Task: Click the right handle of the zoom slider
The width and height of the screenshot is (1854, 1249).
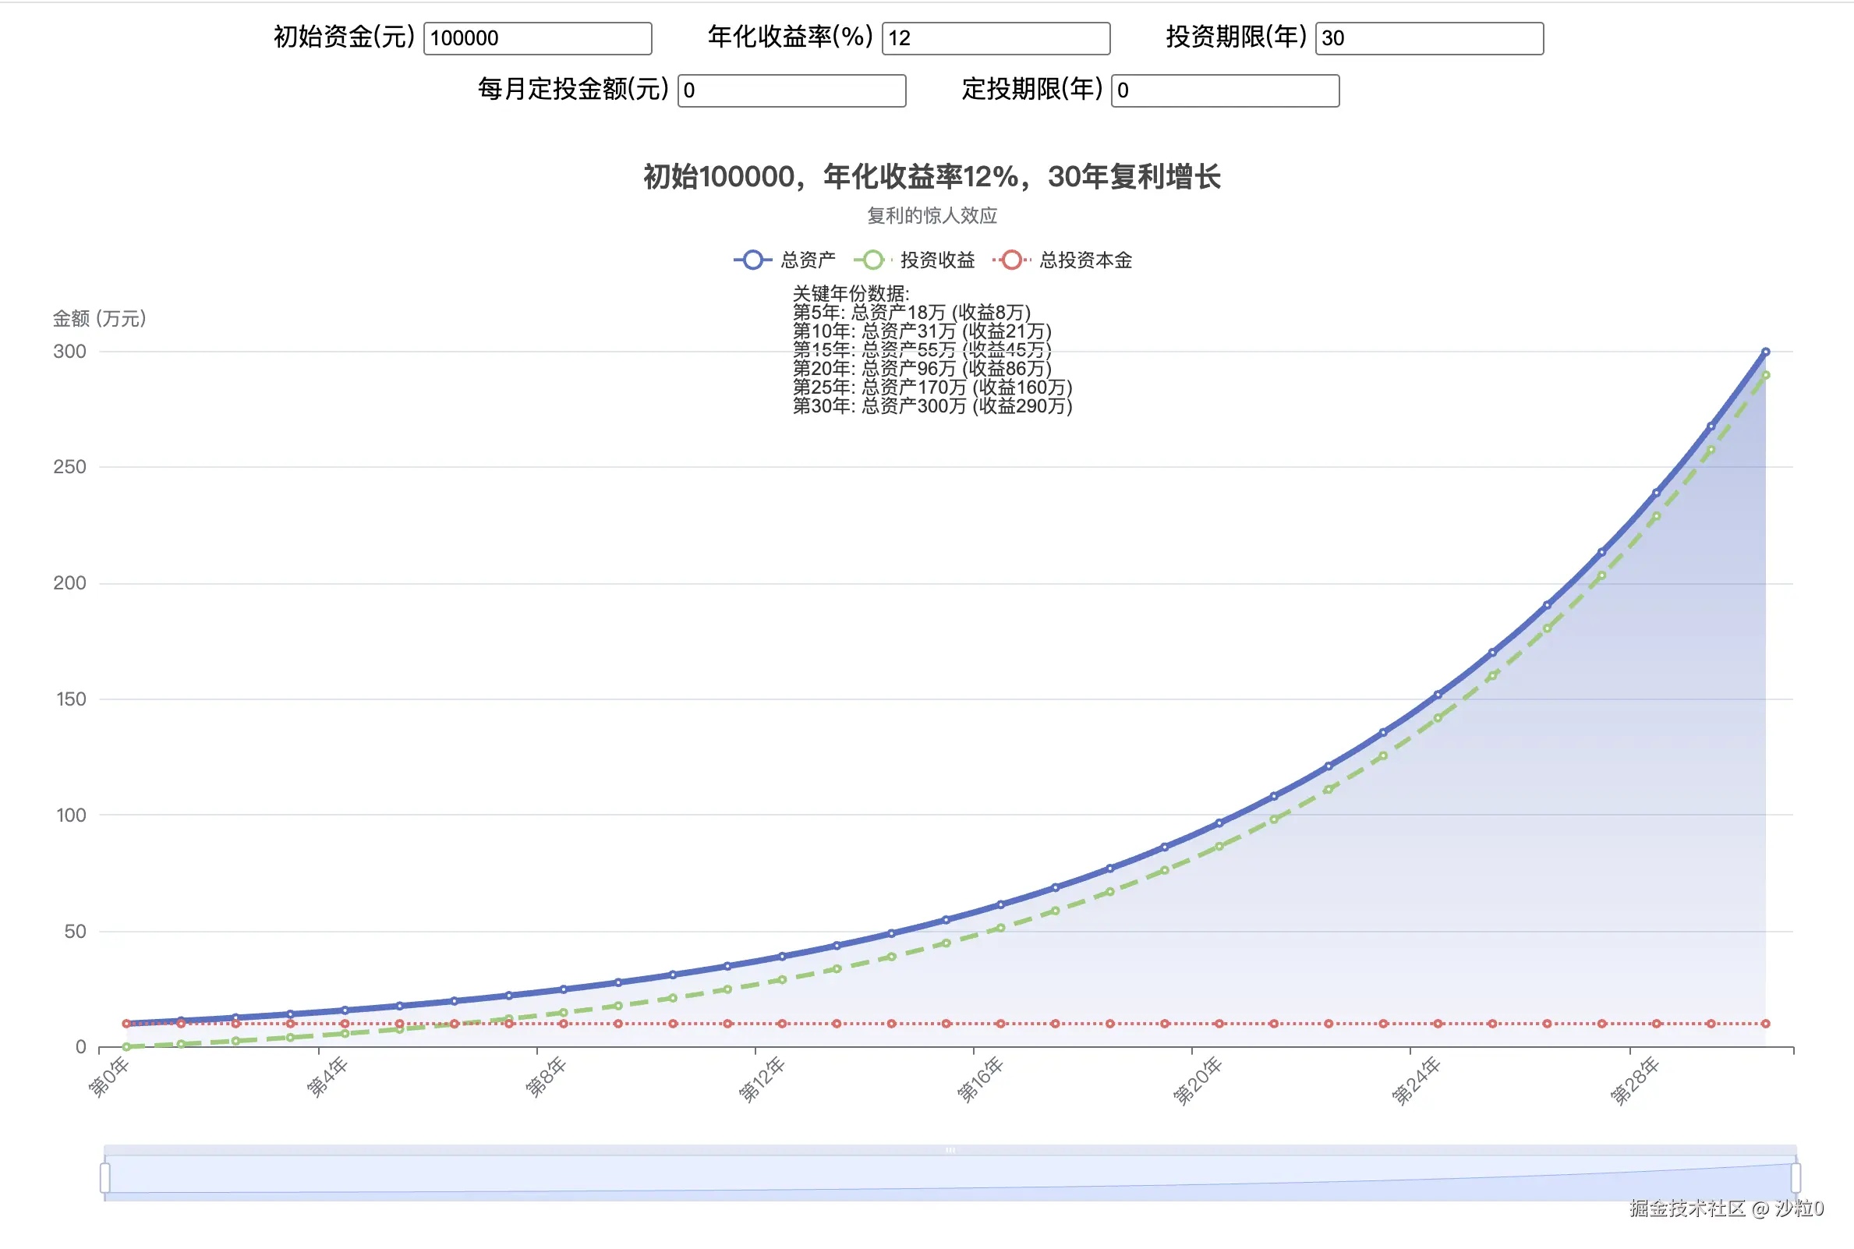Action: [1796, 1177]
